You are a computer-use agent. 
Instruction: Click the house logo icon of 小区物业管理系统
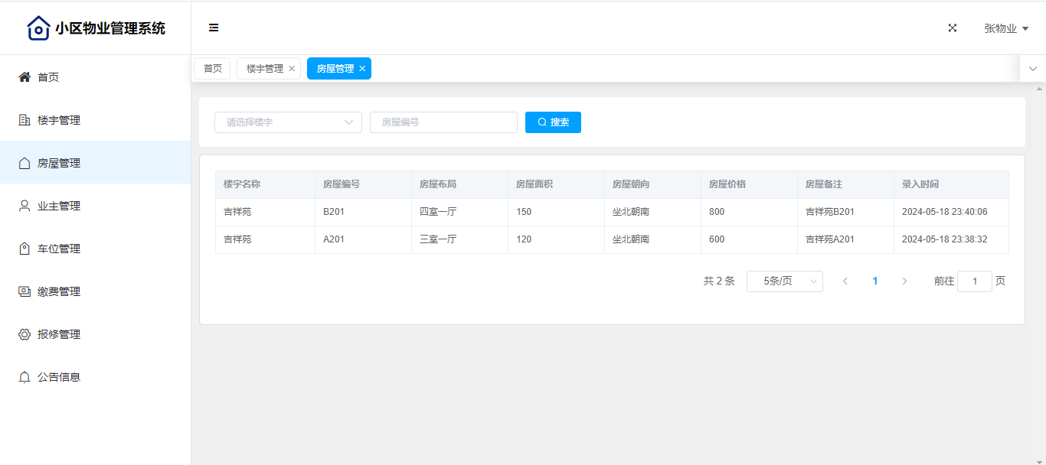pyautogui.click(x=38, y=28)
